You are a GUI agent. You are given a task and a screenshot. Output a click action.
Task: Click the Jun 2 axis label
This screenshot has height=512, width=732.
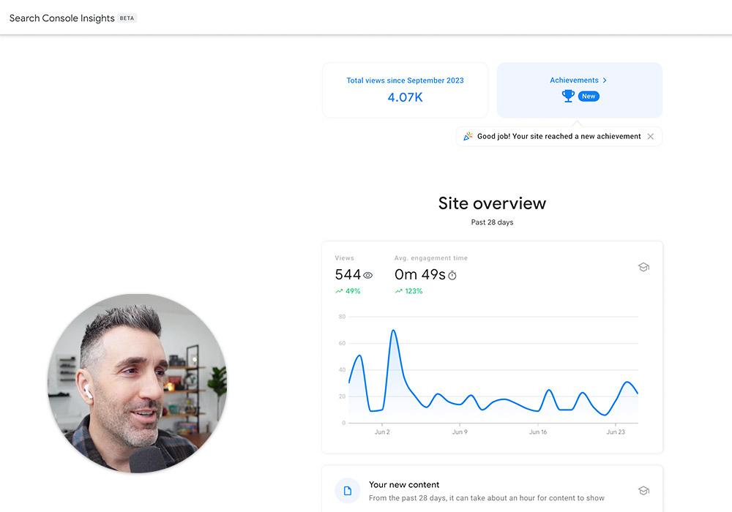[382, 432]
